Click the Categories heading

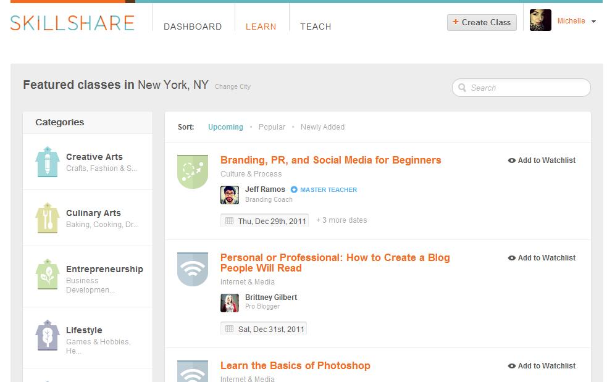[x=60, y=122]
